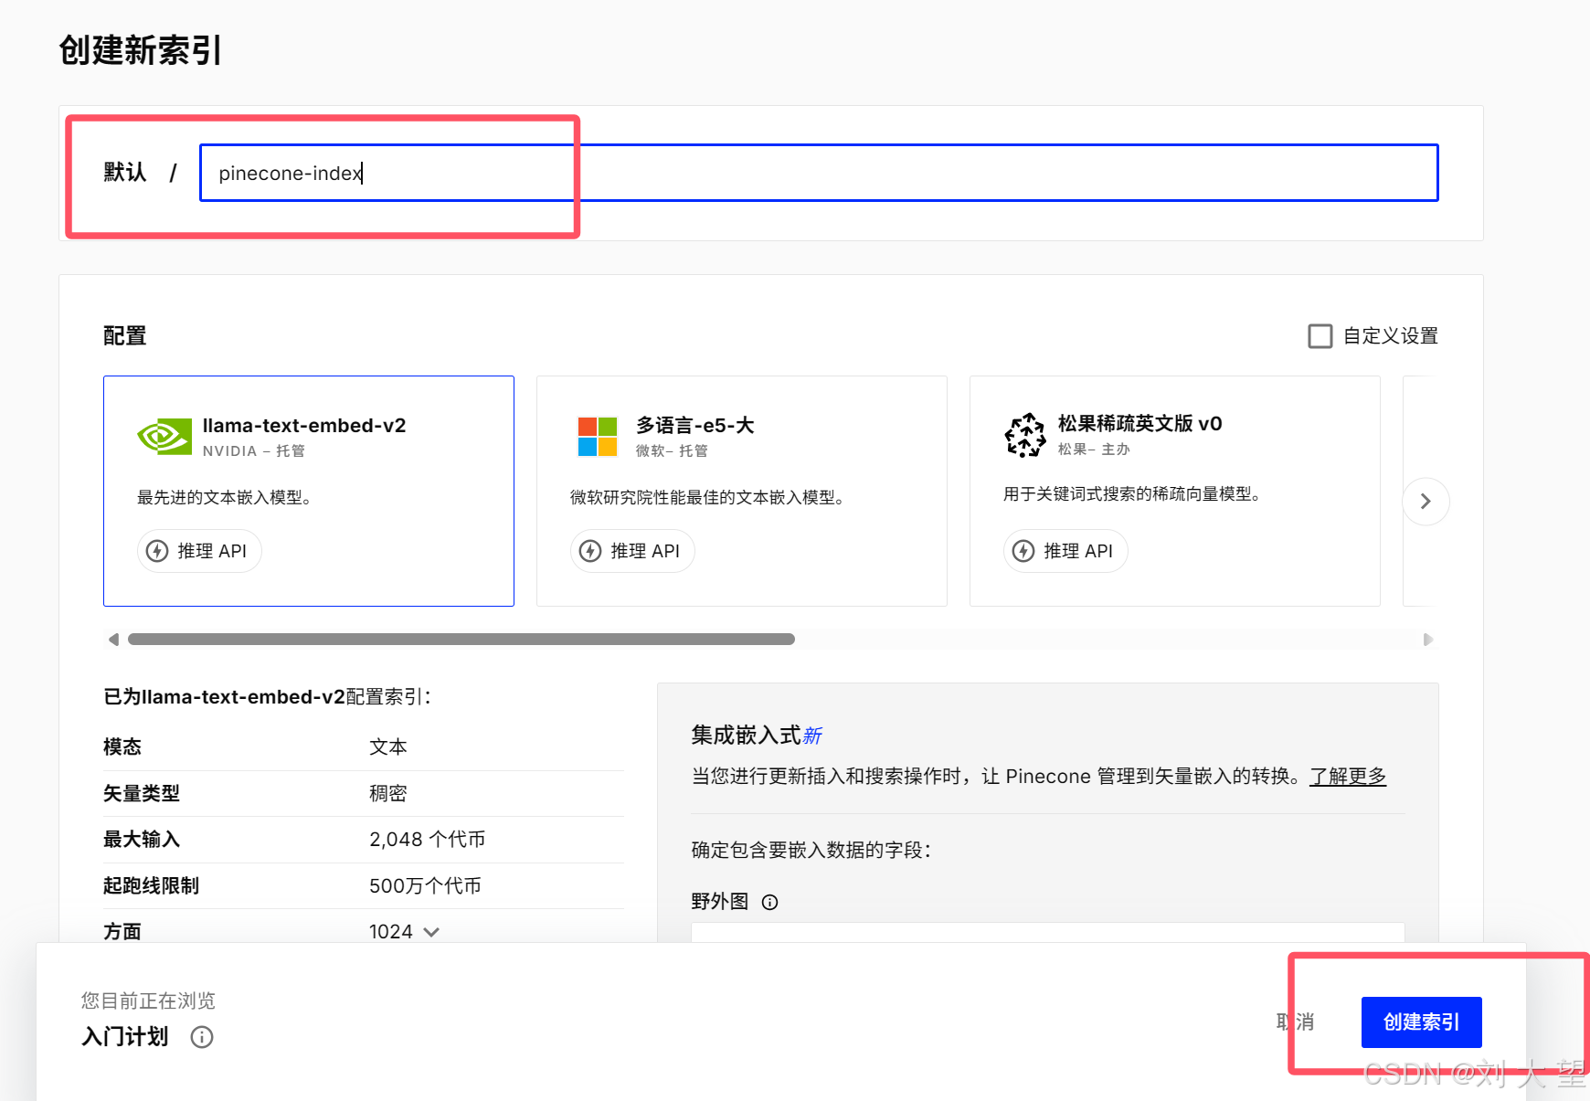Click the NVIDIA logo icon
The height and width of the screenshot is (1101, 1590).
[164, 437]
